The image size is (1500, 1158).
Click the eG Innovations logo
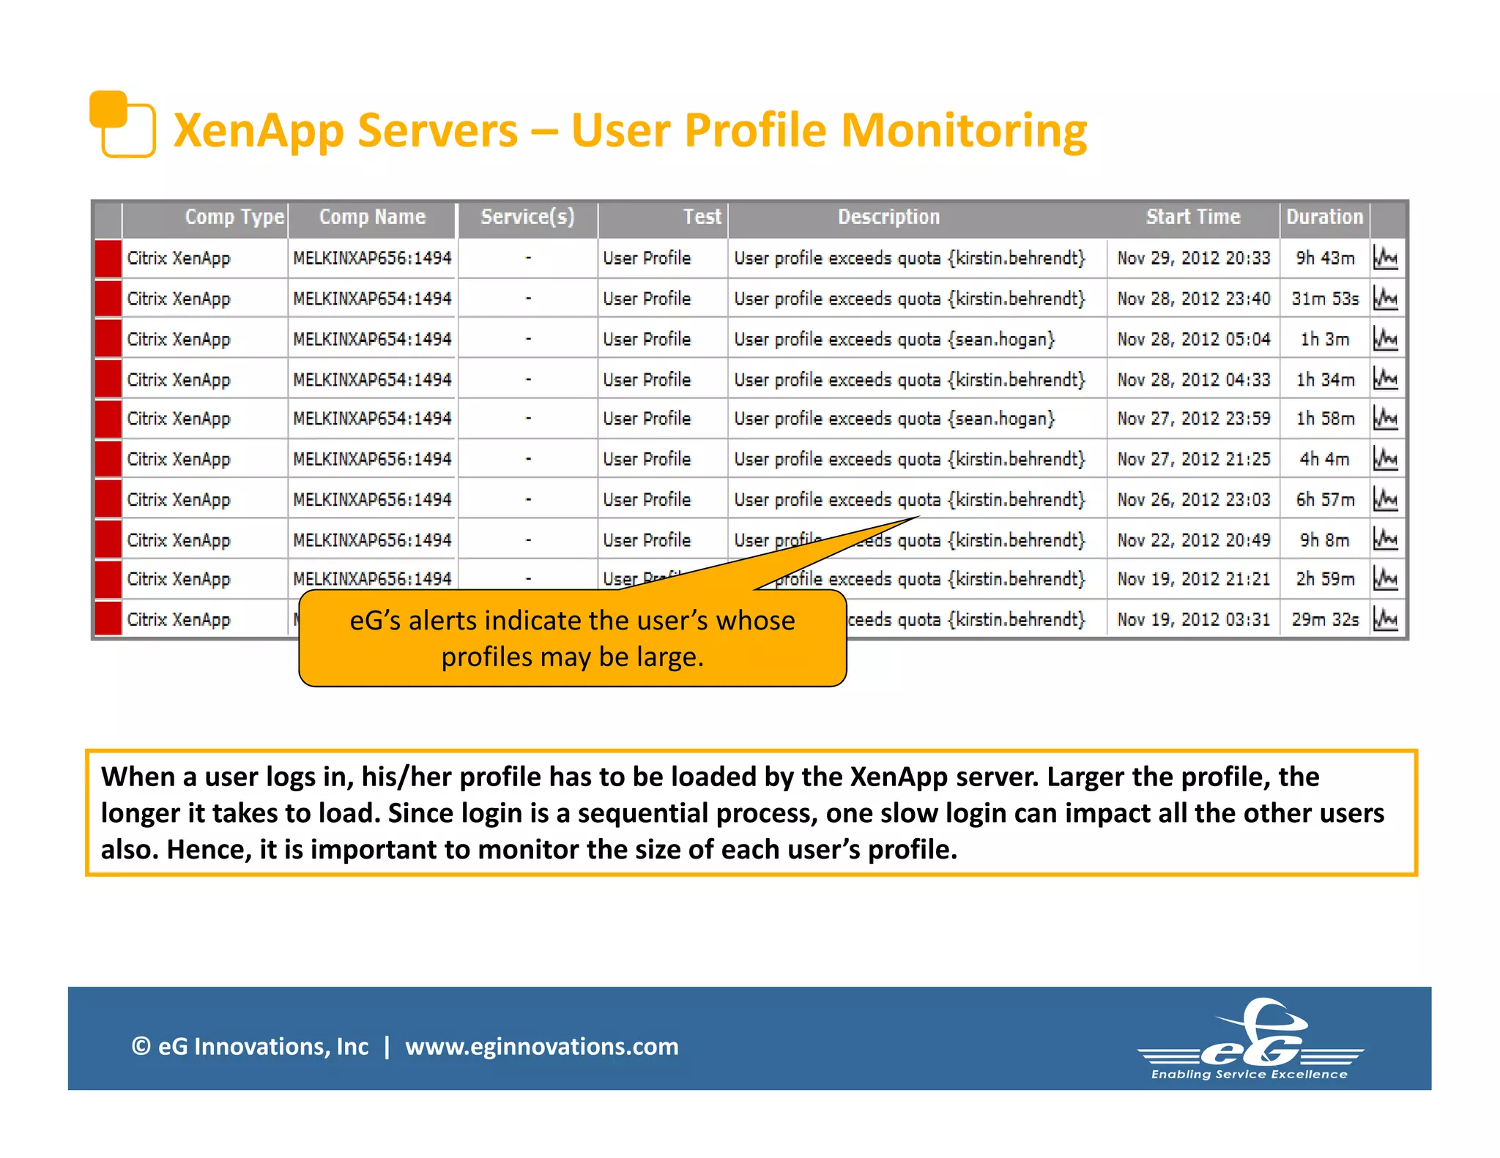pos(1250,1039)
